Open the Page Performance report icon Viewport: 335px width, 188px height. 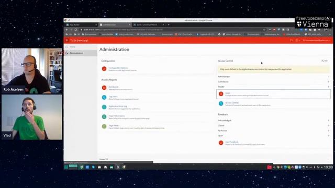coord(104,116)
